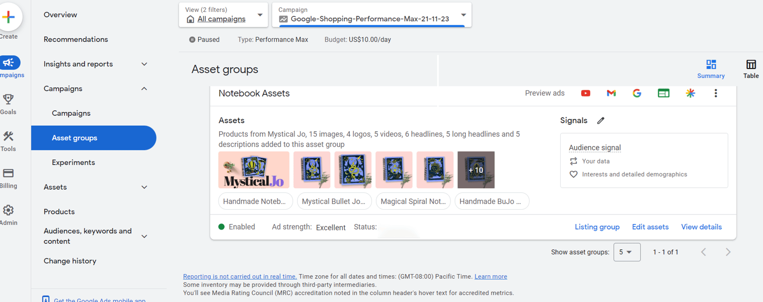Edit Signals with pencil icon
Screen dimensions: 763x302
pos(601,120)
